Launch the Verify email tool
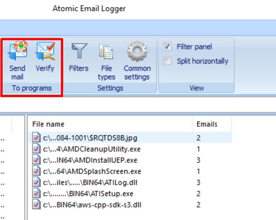The height and width of the screenshot is (220, 276). [45, 56]
